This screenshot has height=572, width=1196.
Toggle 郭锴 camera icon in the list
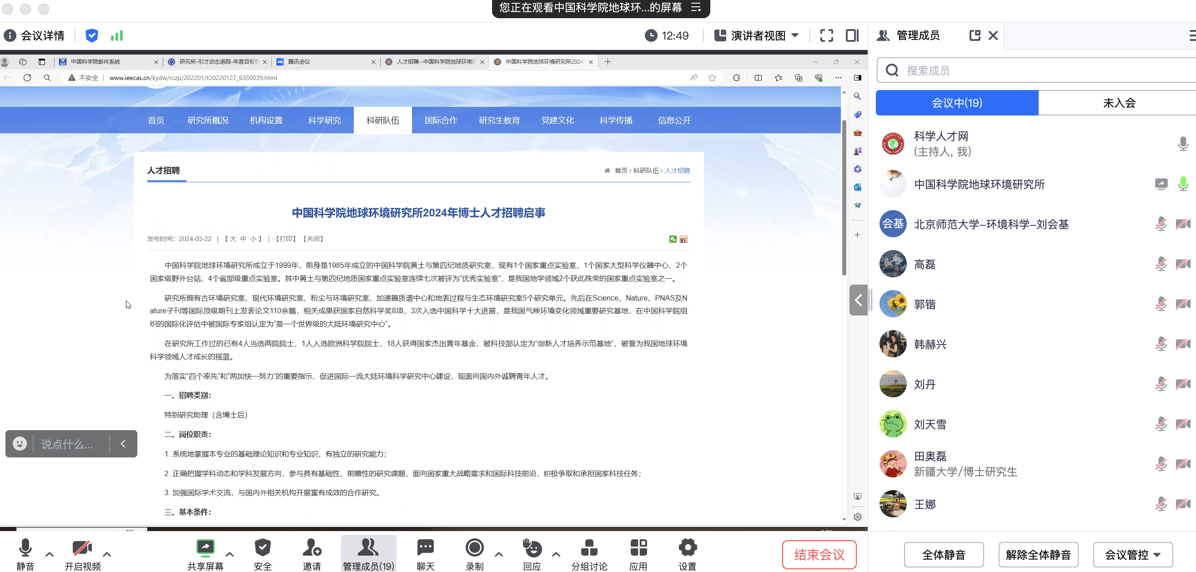(1183, 304)
